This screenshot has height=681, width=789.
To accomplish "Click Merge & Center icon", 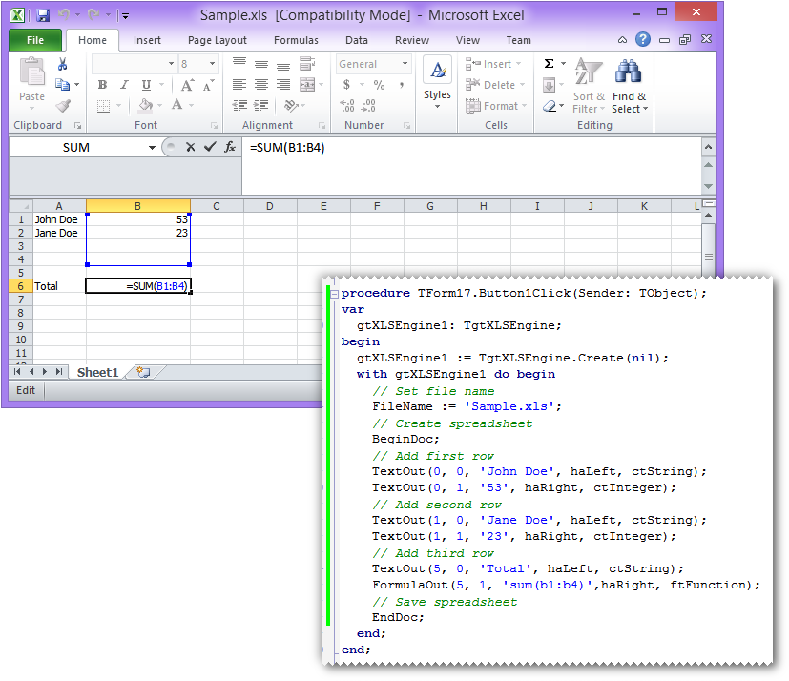I will pos(307,85).
